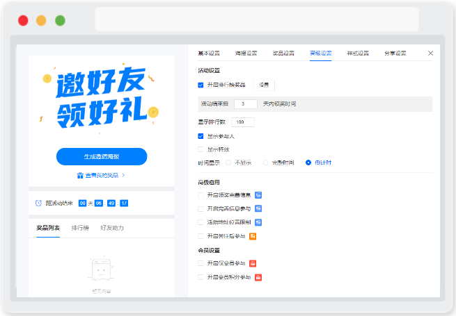Click the 时间显示 label
The image size is (456, 316).
[209, 163]
